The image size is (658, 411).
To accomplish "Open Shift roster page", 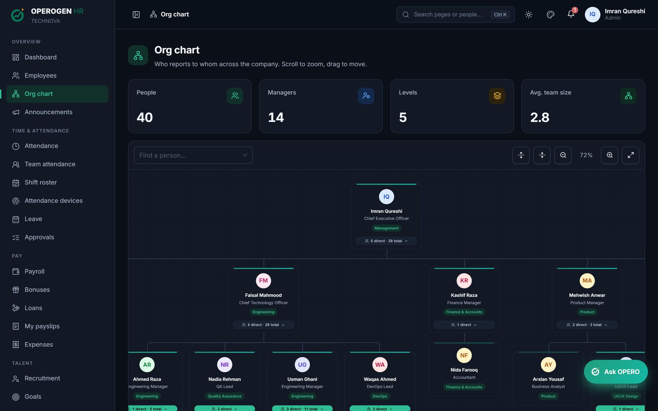I will [57, 182].
